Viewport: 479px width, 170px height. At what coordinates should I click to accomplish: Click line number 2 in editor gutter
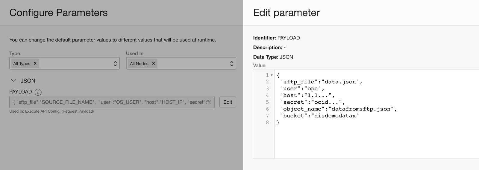(267, 82)
